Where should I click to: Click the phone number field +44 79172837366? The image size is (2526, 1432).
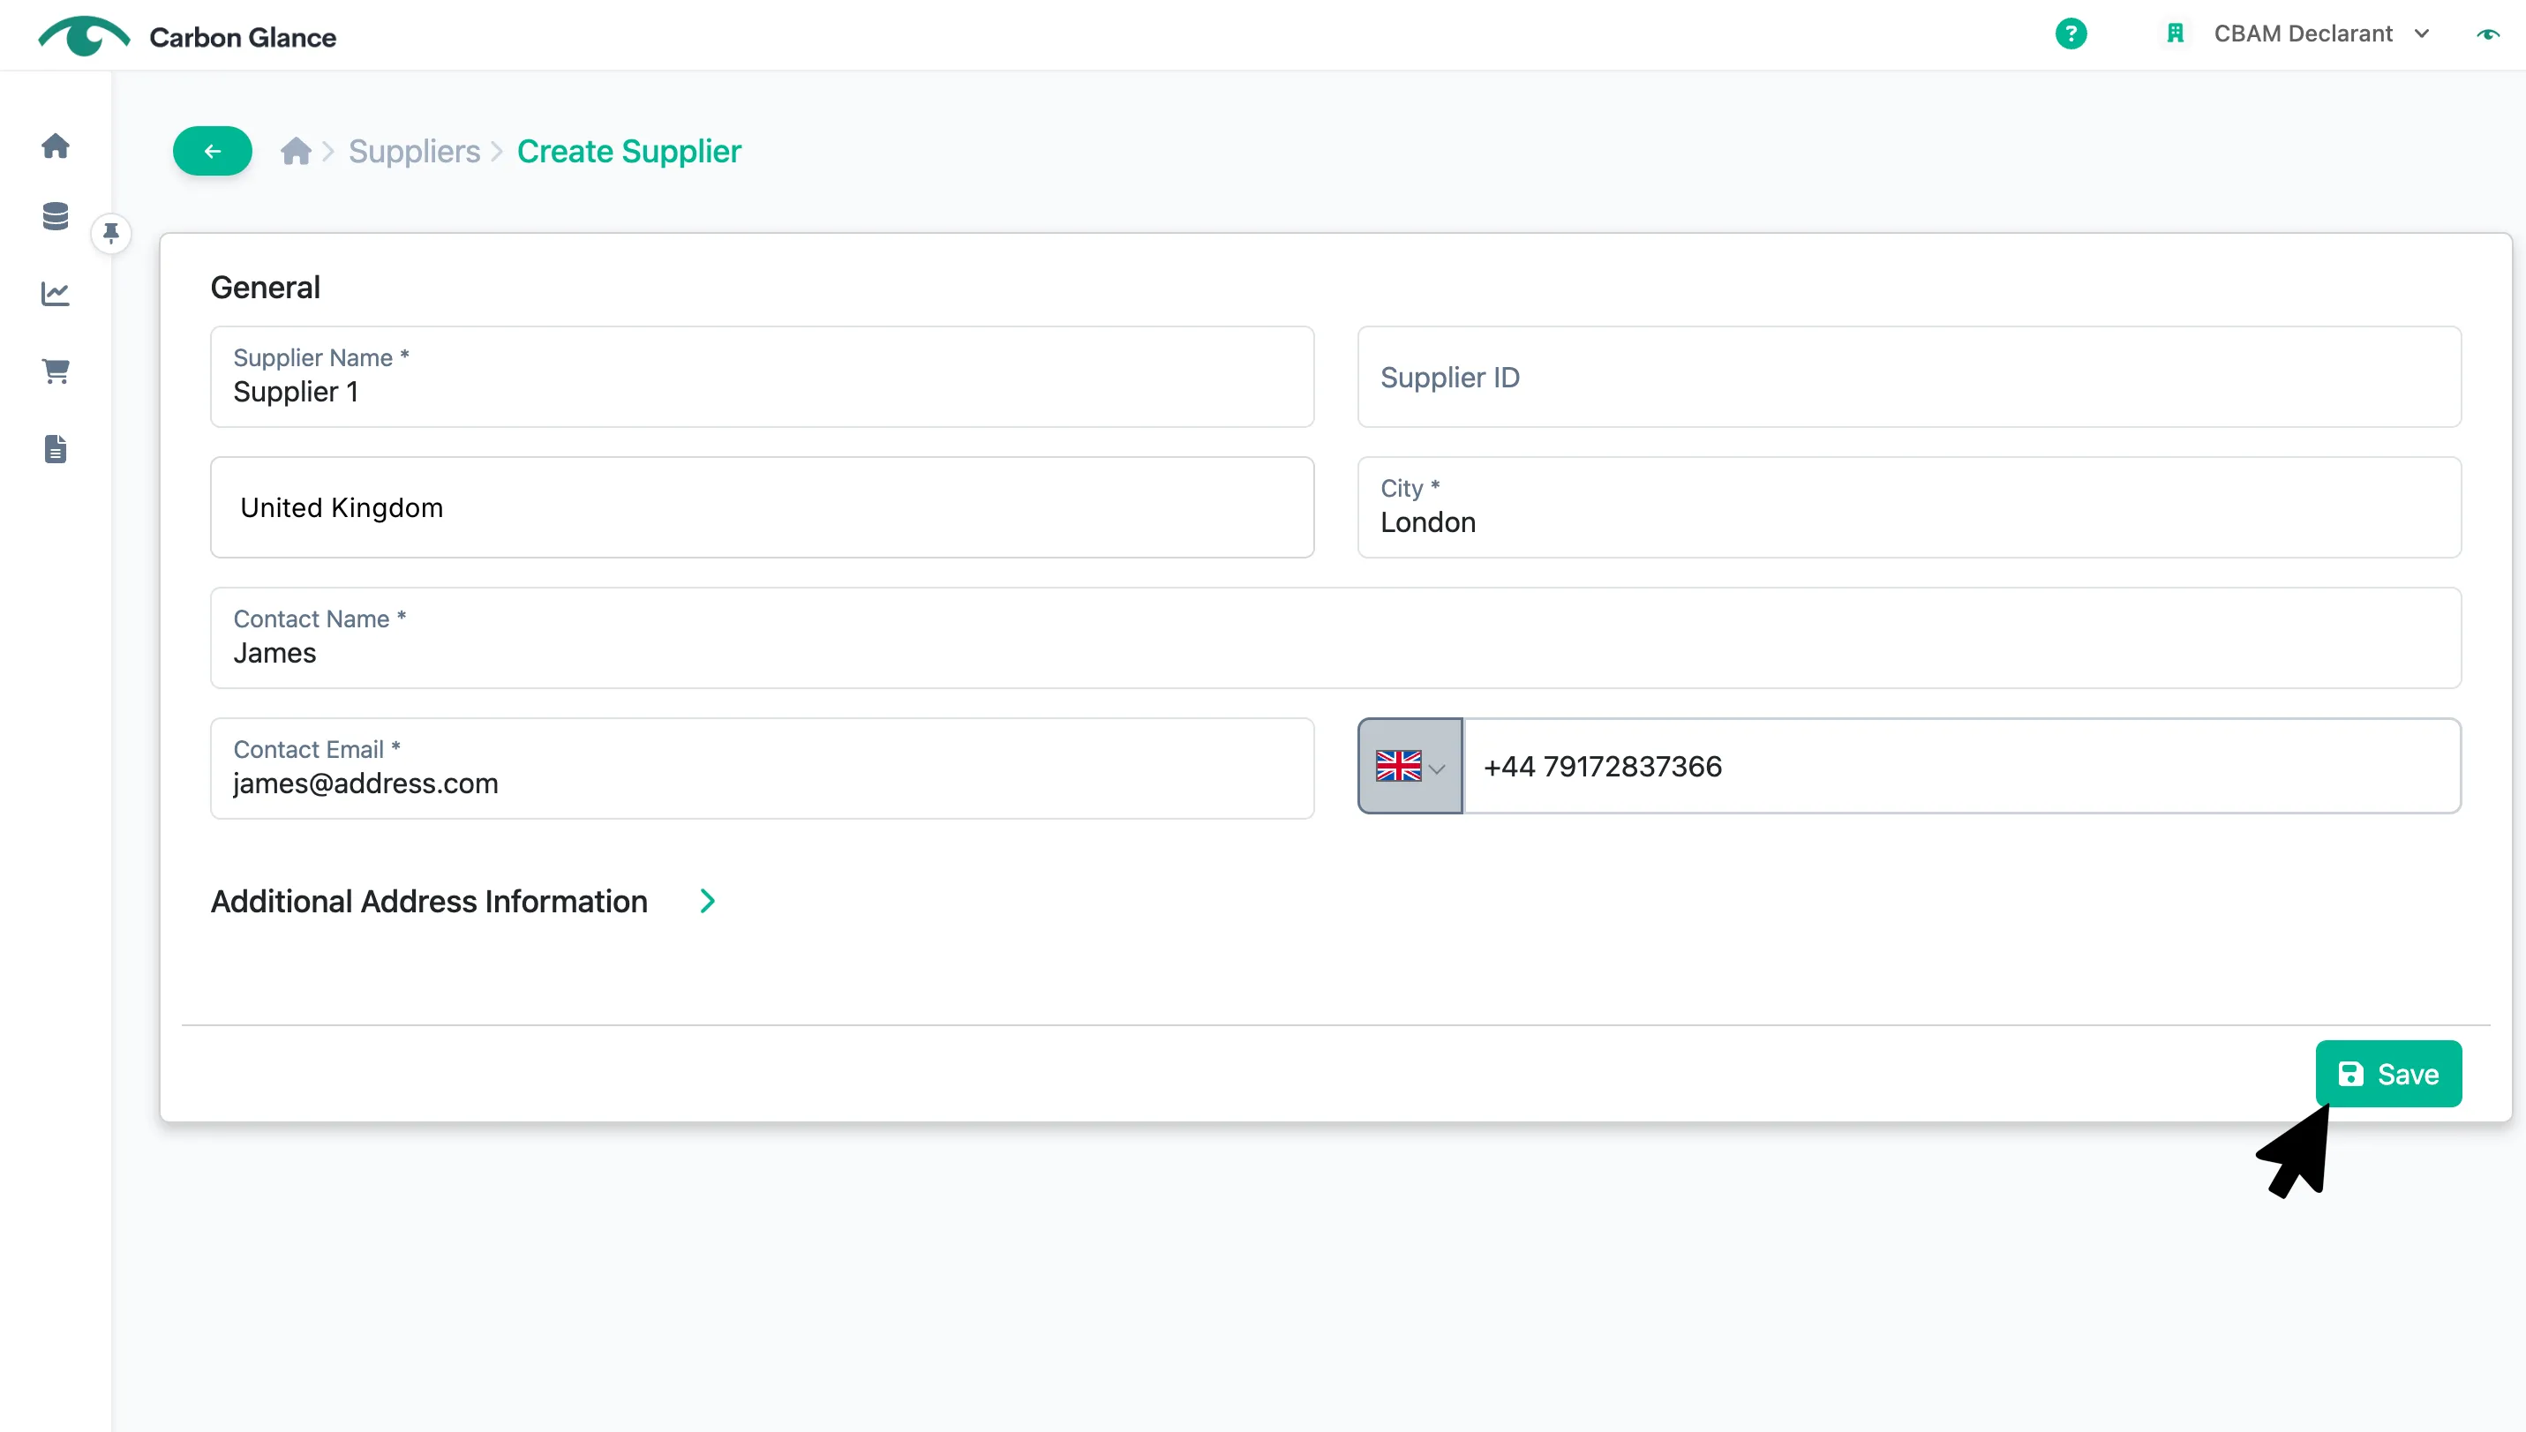tap(1962, 765)
